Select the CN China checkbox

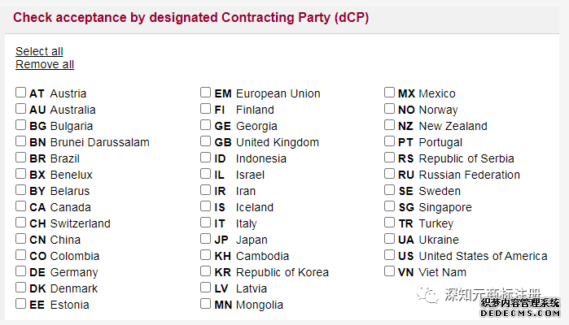coord(20,239)
